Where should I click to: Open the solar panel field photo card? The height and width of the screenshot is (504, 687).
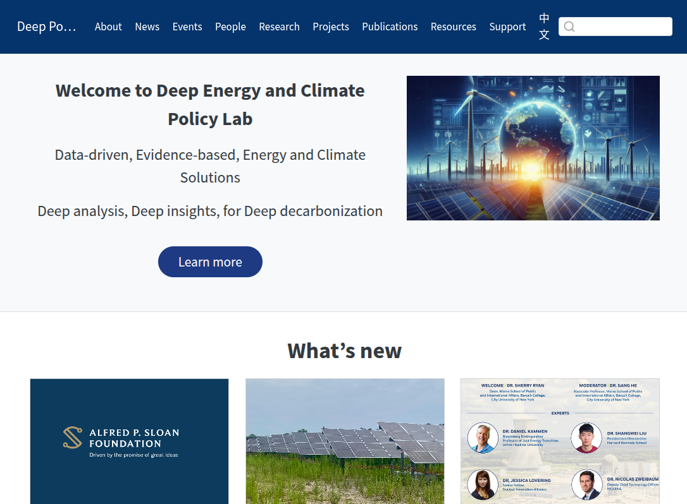pos(345,441)
